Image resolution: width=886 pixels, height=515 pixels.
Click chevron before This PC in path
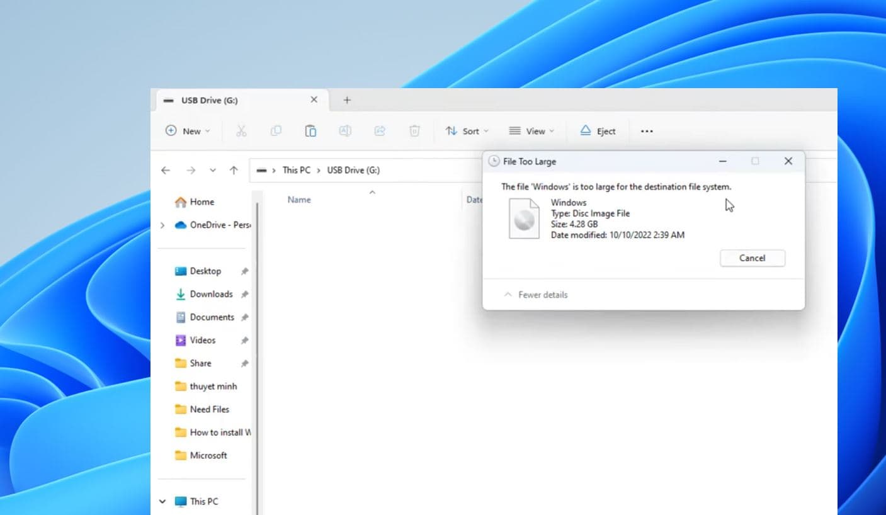tap(275, 170)
